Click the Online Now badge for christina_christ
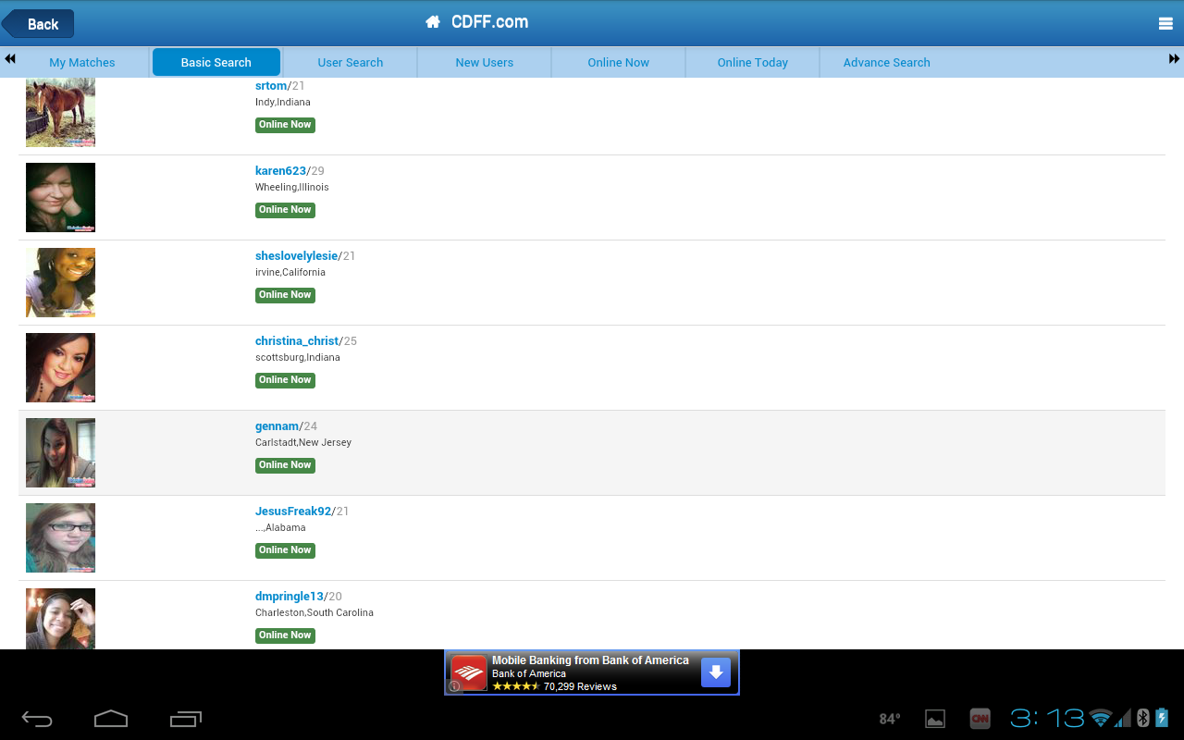Image resolution: width=1184 pixels, height=740 pixels. point(285,380)
